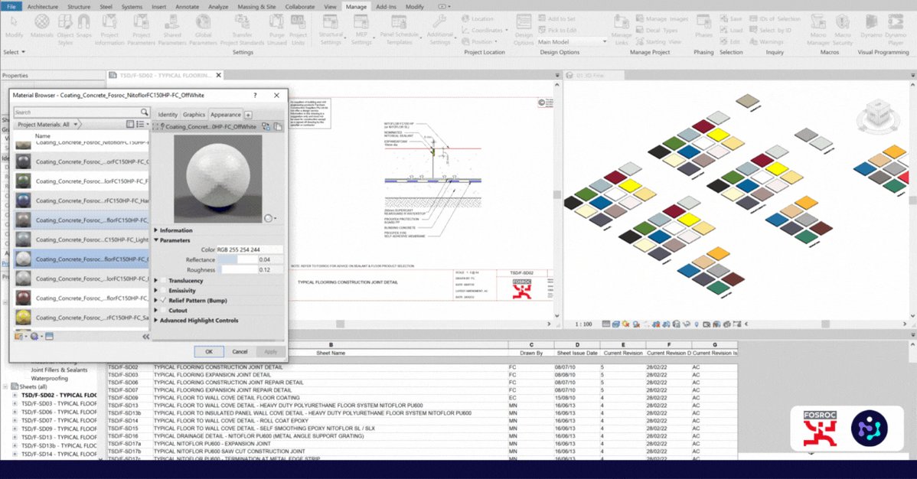Click Apply in Material Browser
This screenshot has height=479, width=917.
click(x=270, y=351)
